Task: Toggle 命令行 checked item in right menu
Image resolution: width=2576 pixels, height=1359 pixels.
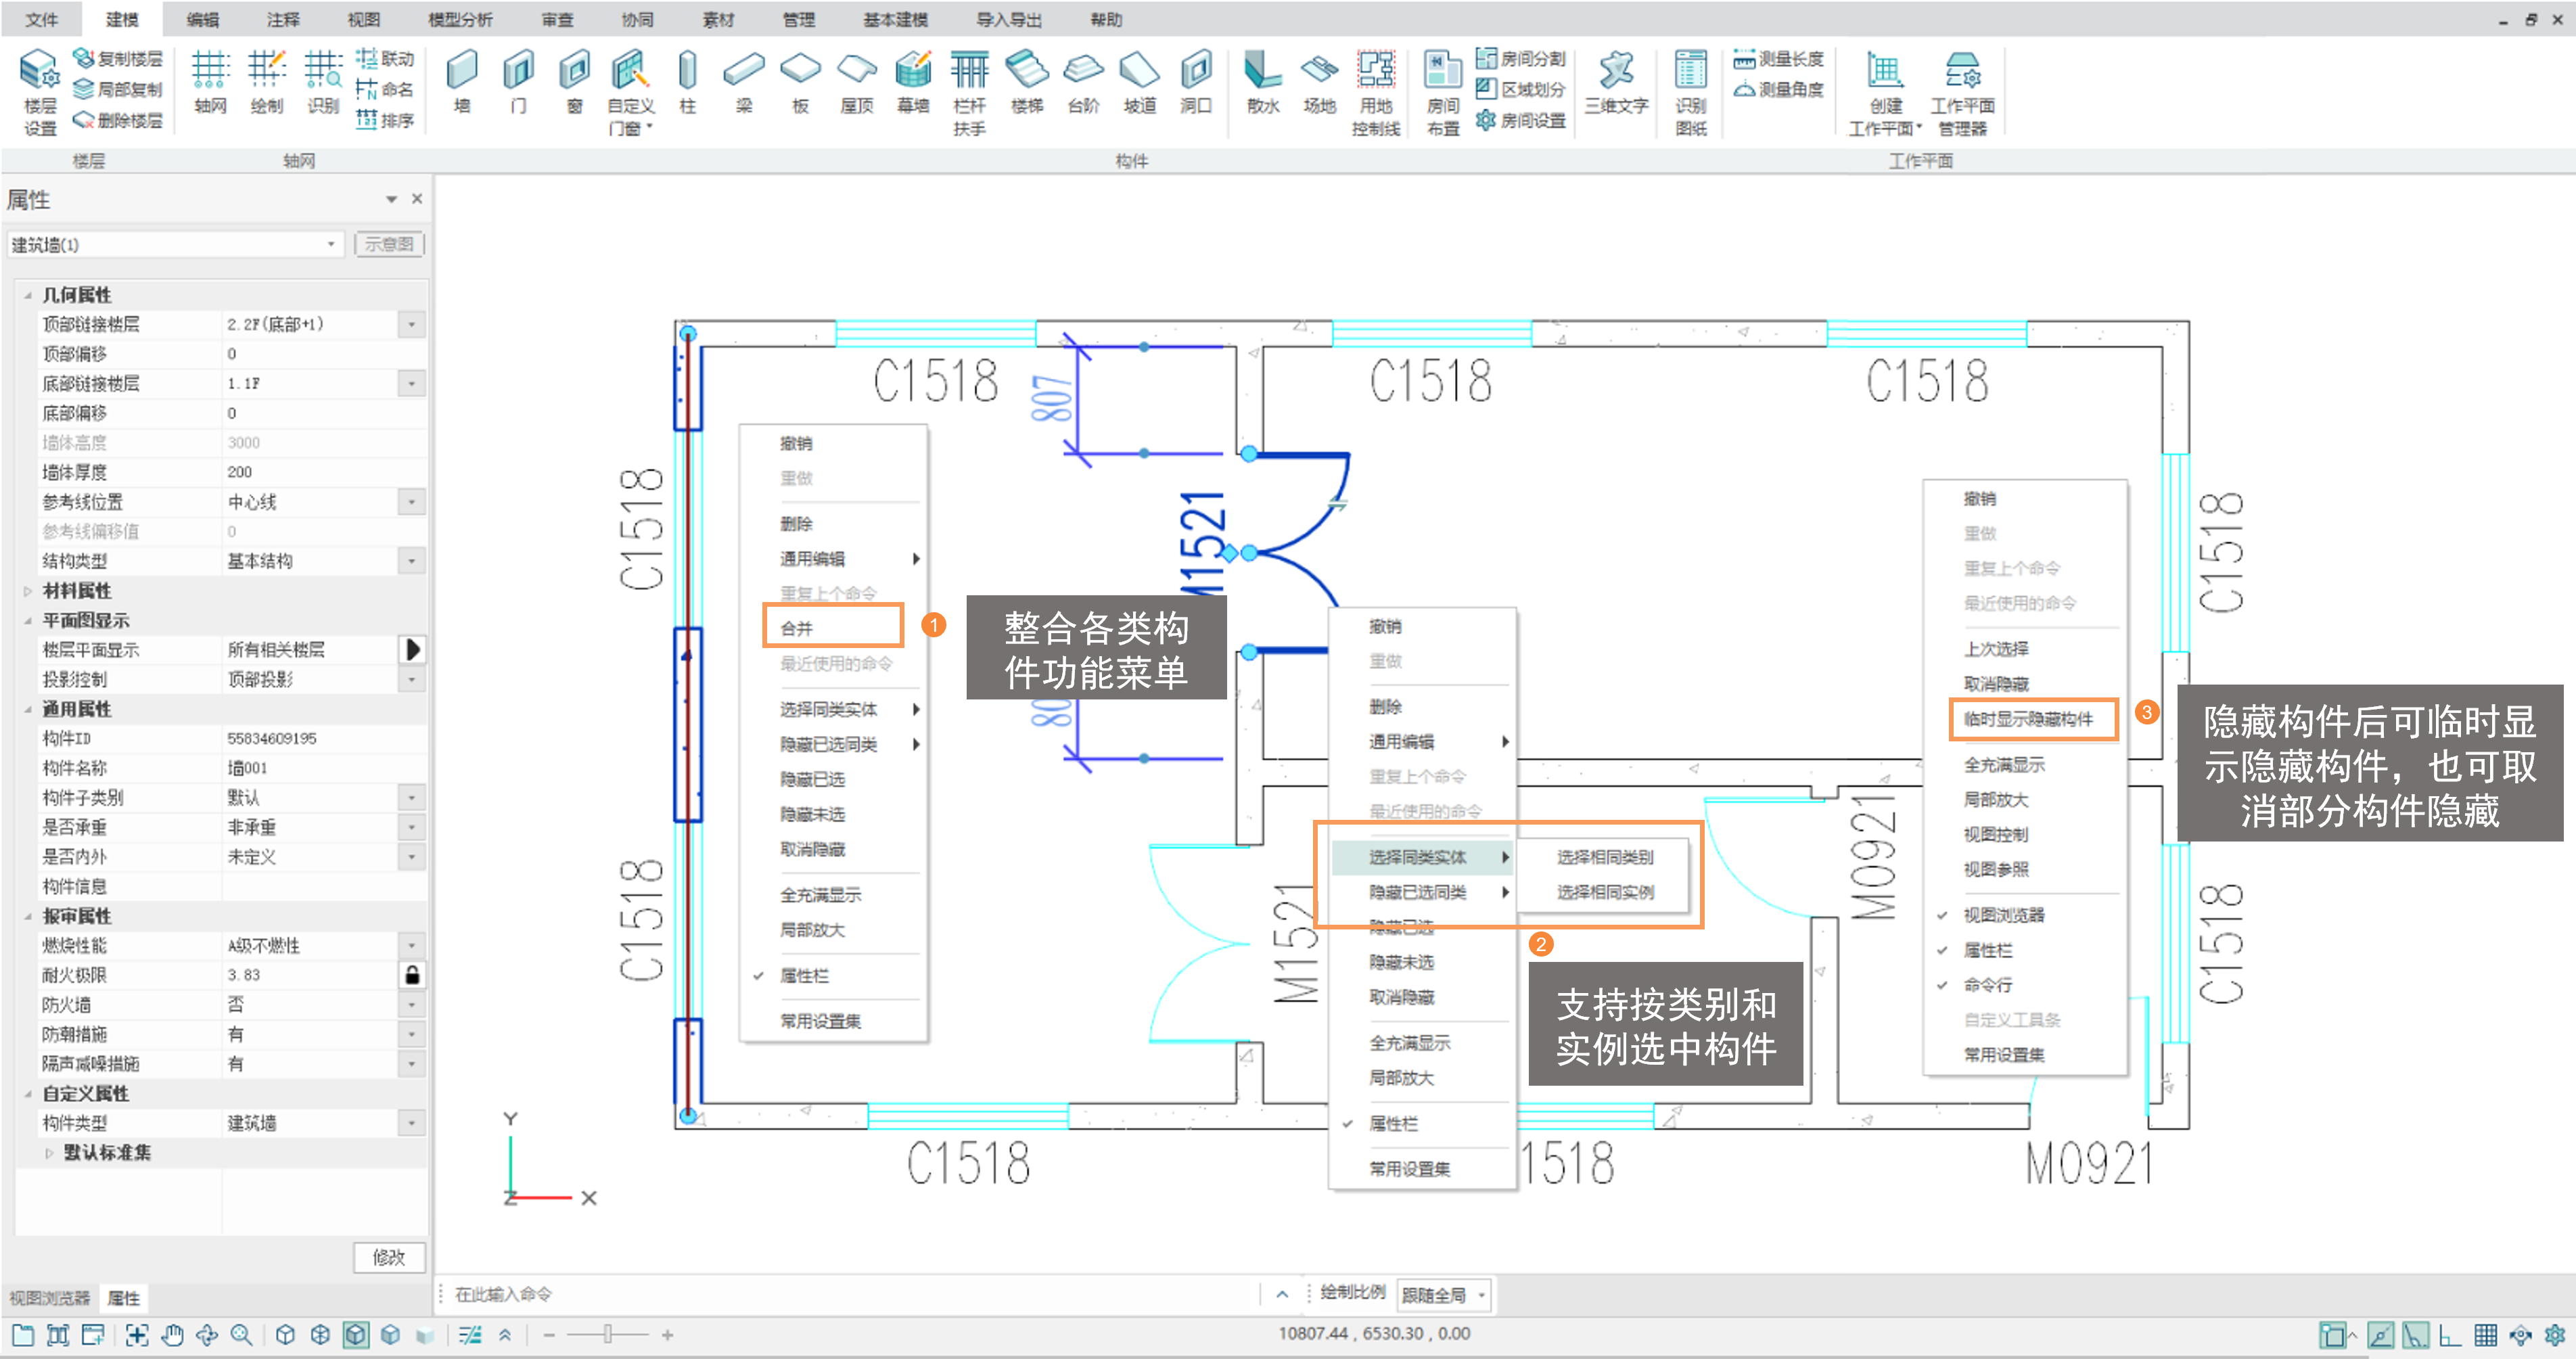Action: [1987, 985]
